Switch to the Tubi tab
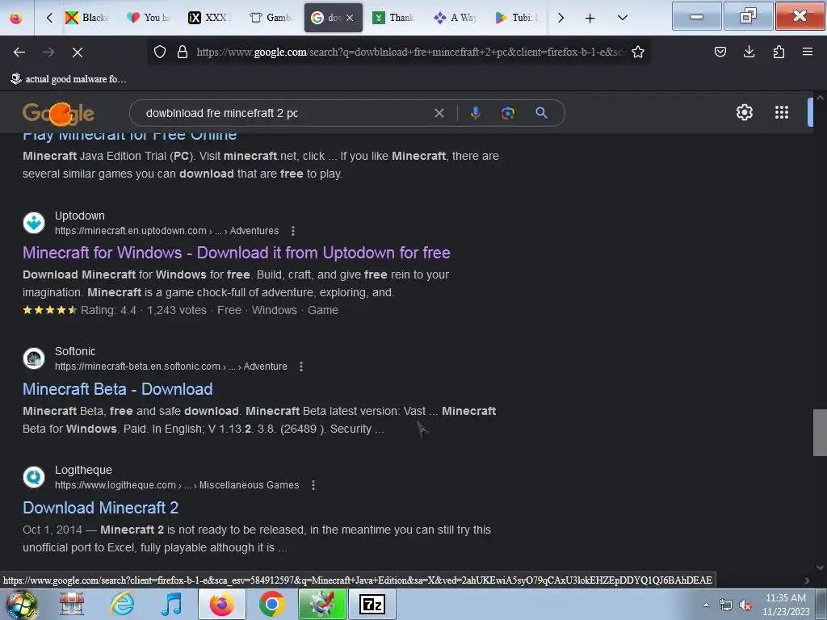 pos(516,18)
